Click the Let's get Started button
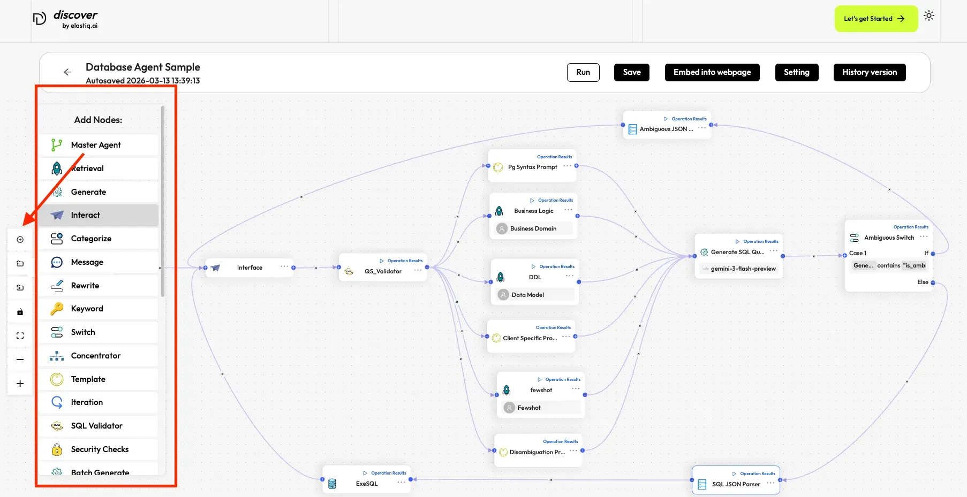Viewport: 967px width, 497px height. (x=875, y=18)
